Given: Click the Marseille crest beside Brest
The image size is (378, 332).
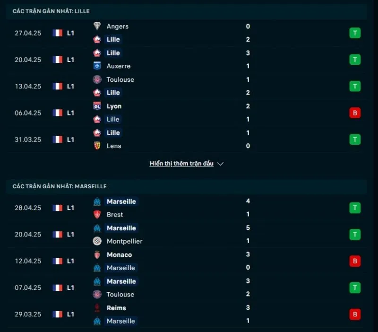Looking at the screenshot, I should click(x=97, y=201).
